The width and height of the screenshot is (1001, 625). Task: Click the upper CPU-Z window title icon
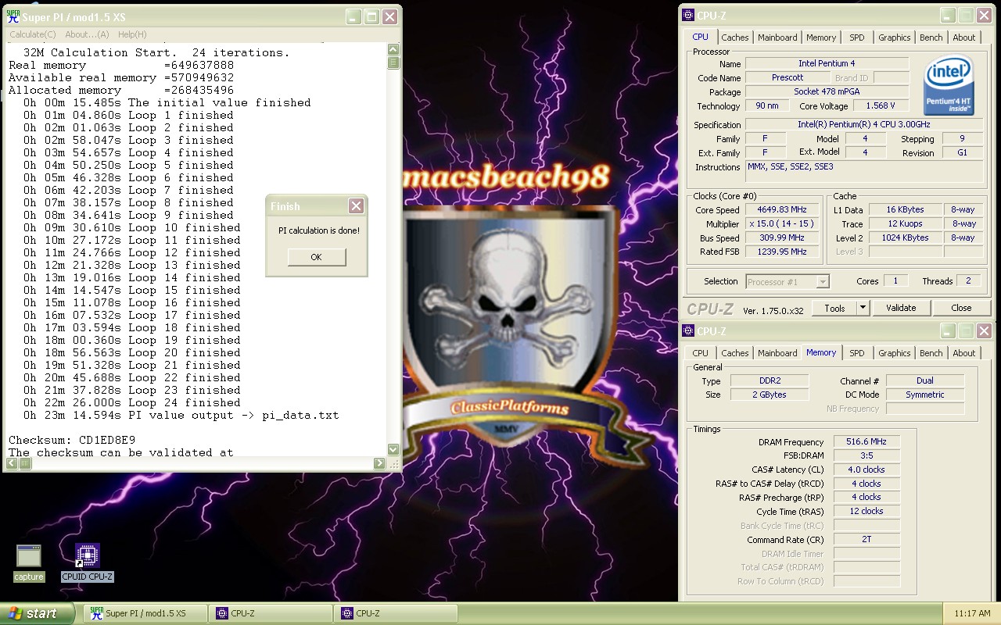[x=688, y=15]
